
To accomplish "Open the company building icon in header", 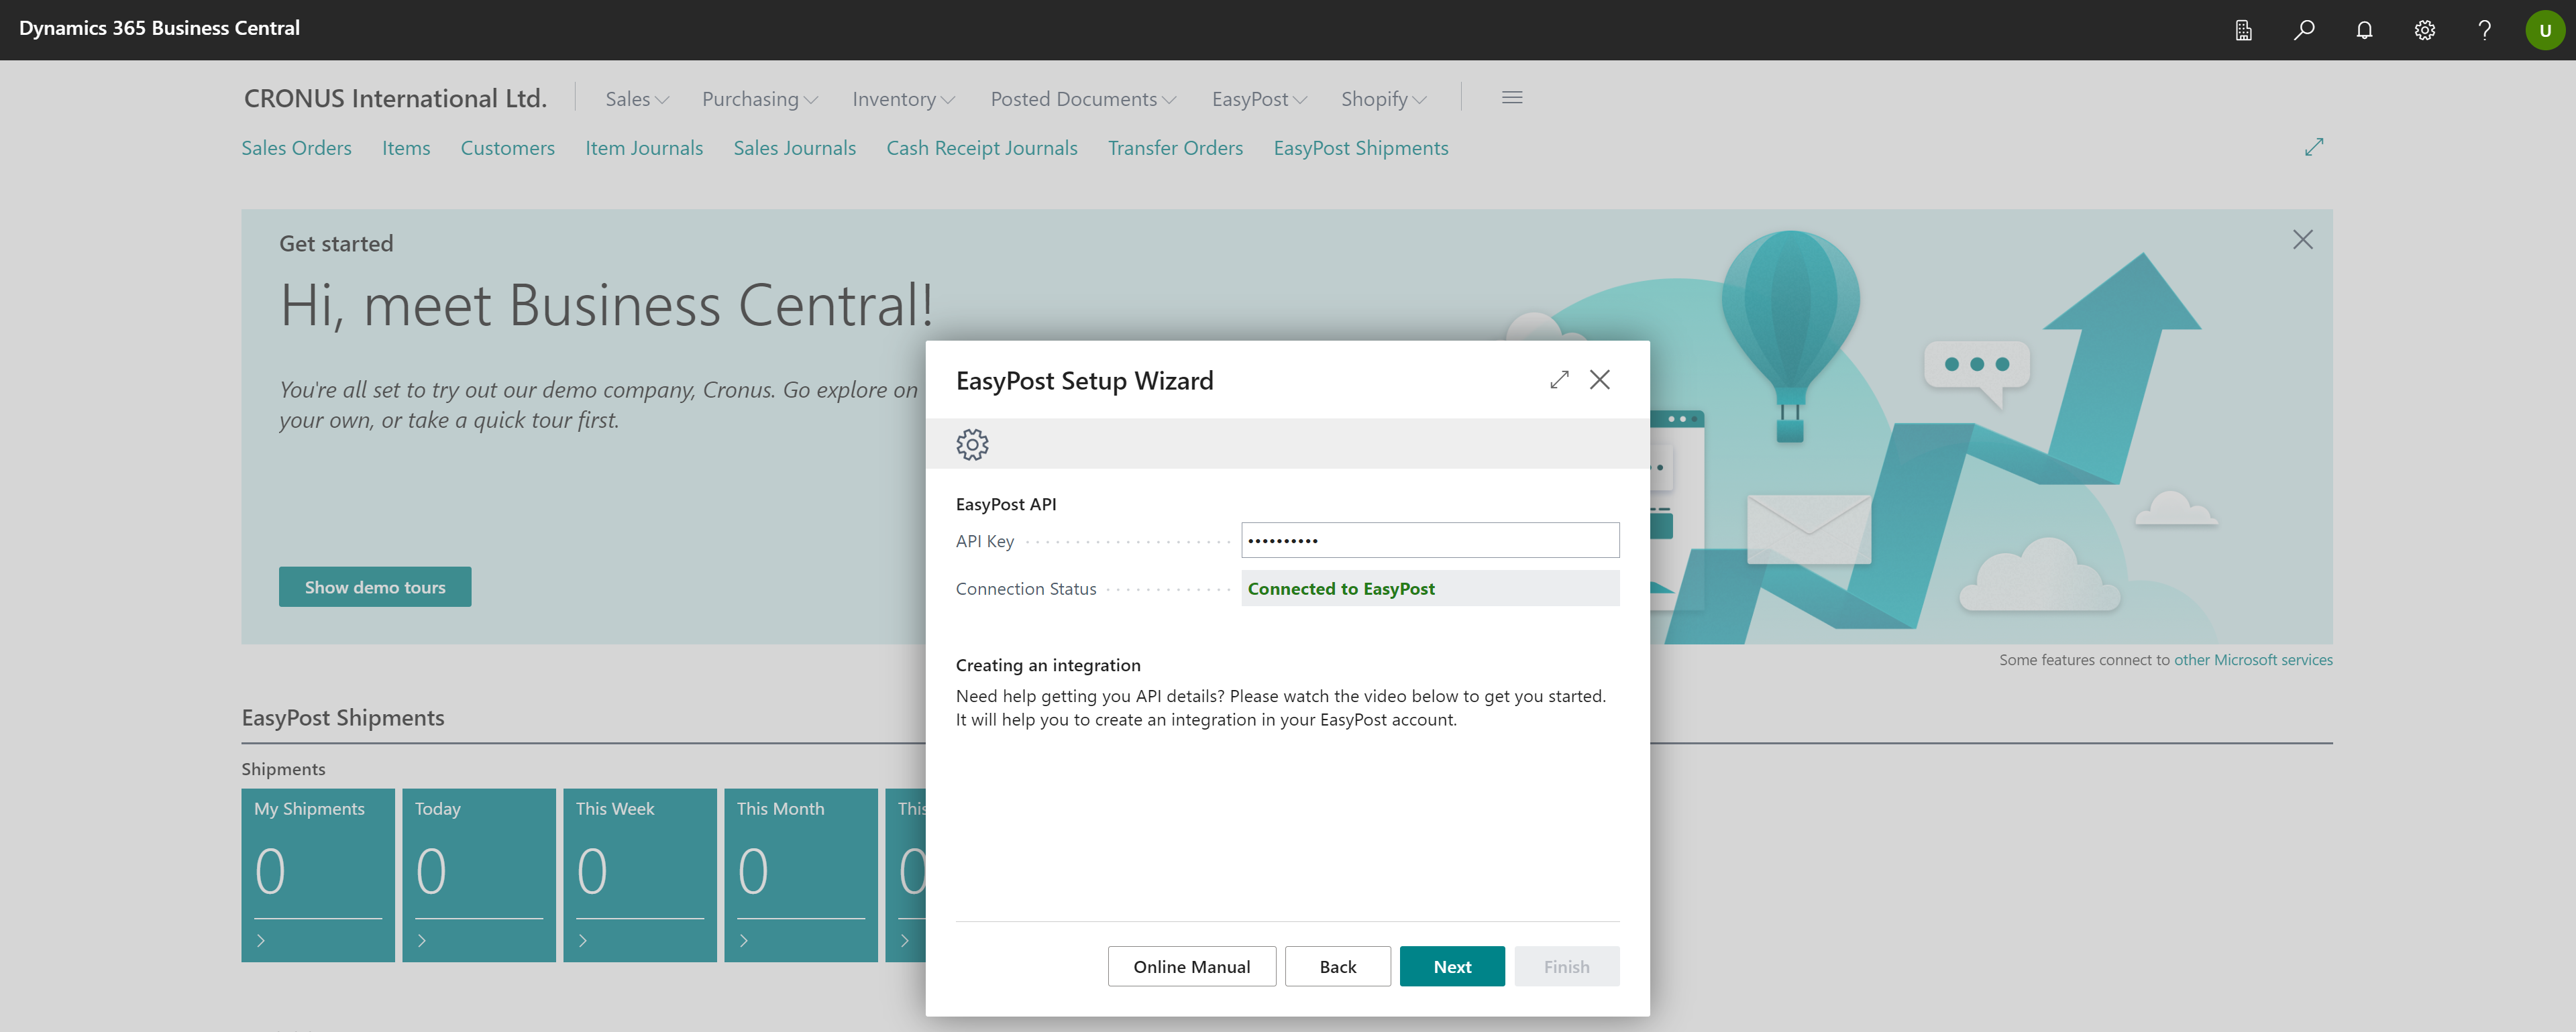I will [2243, 30].
